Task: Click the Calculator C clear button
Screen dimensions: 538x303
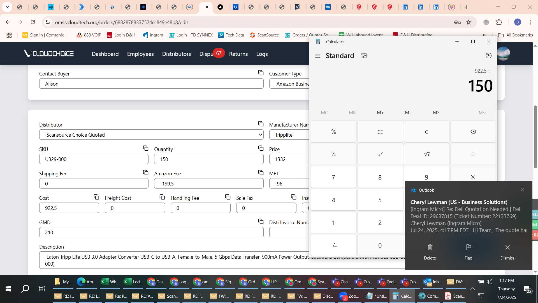Action: tap(426, 132)
